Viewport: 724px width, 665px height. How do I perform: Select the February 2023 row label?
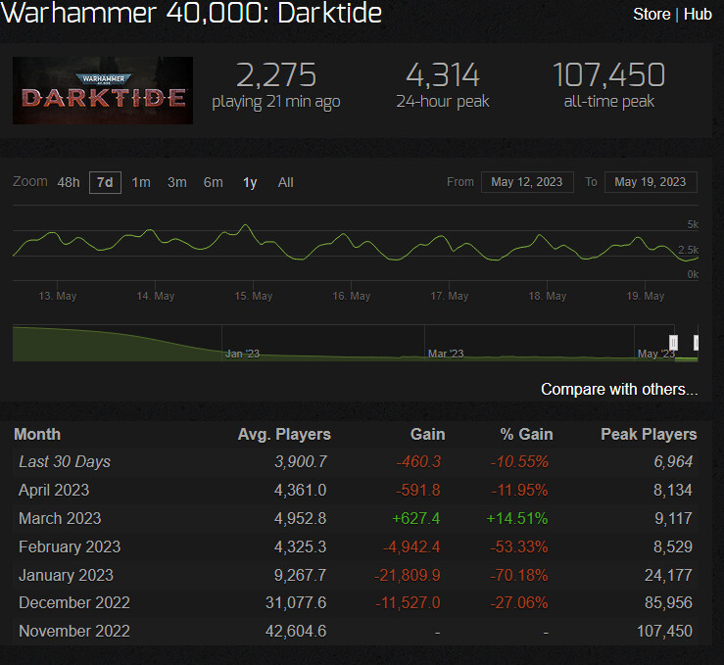click(x=70, y=546)
